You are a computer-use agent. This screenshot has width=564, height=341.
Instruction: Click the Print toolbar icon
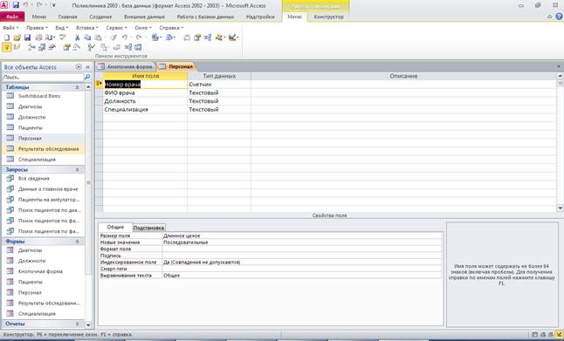point(38,38)
